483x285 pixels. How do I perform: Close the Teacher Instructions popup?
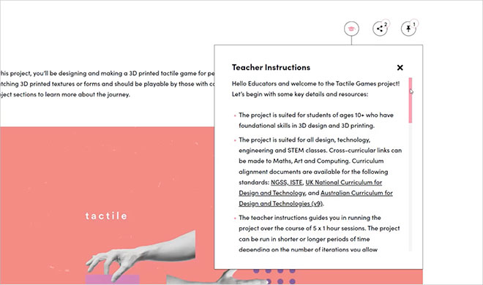(x=400, y=68)
